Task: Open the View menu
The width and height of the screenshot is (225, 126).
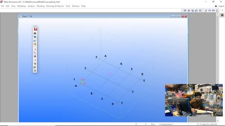Action: tap(13, 6)
